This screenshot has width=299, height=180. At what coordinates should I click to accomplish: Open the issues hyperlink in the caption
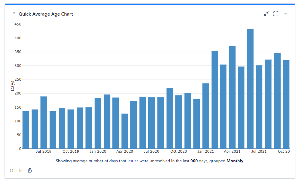[133, 161]
